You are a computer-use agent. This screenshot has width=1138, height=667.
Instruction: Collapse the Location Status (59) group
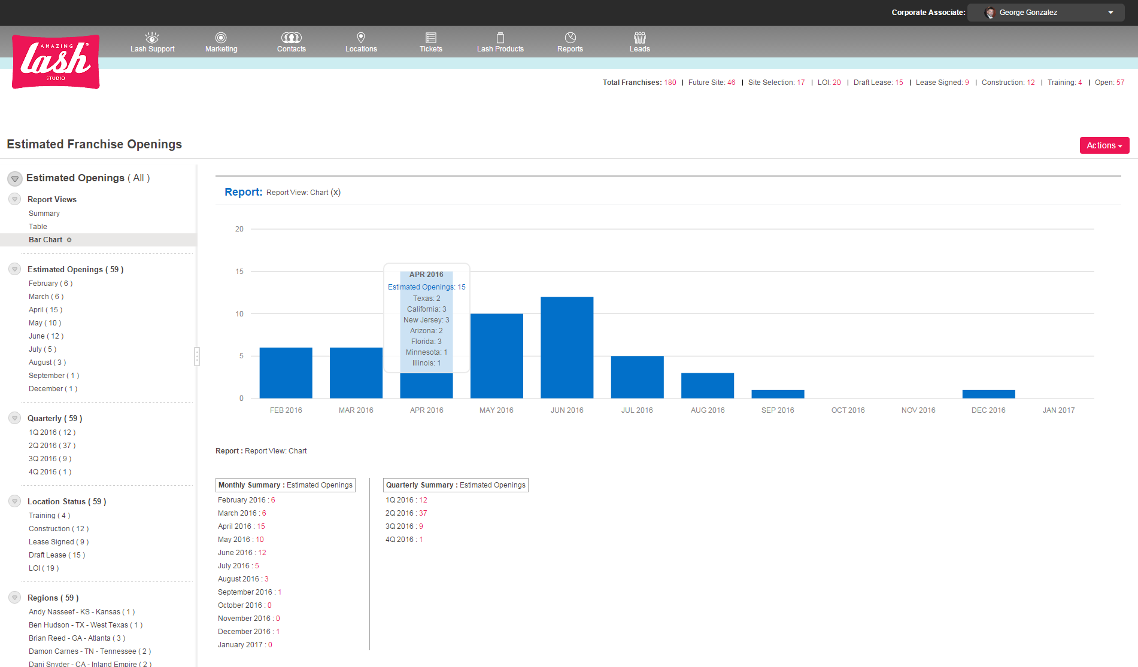click(15, 501)
